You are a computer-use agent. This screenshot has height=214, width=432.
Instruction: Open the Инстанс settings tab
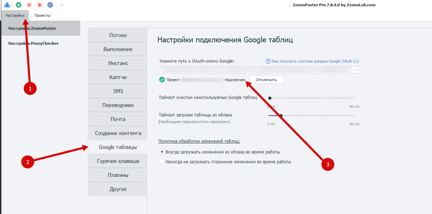pos(117,63)
